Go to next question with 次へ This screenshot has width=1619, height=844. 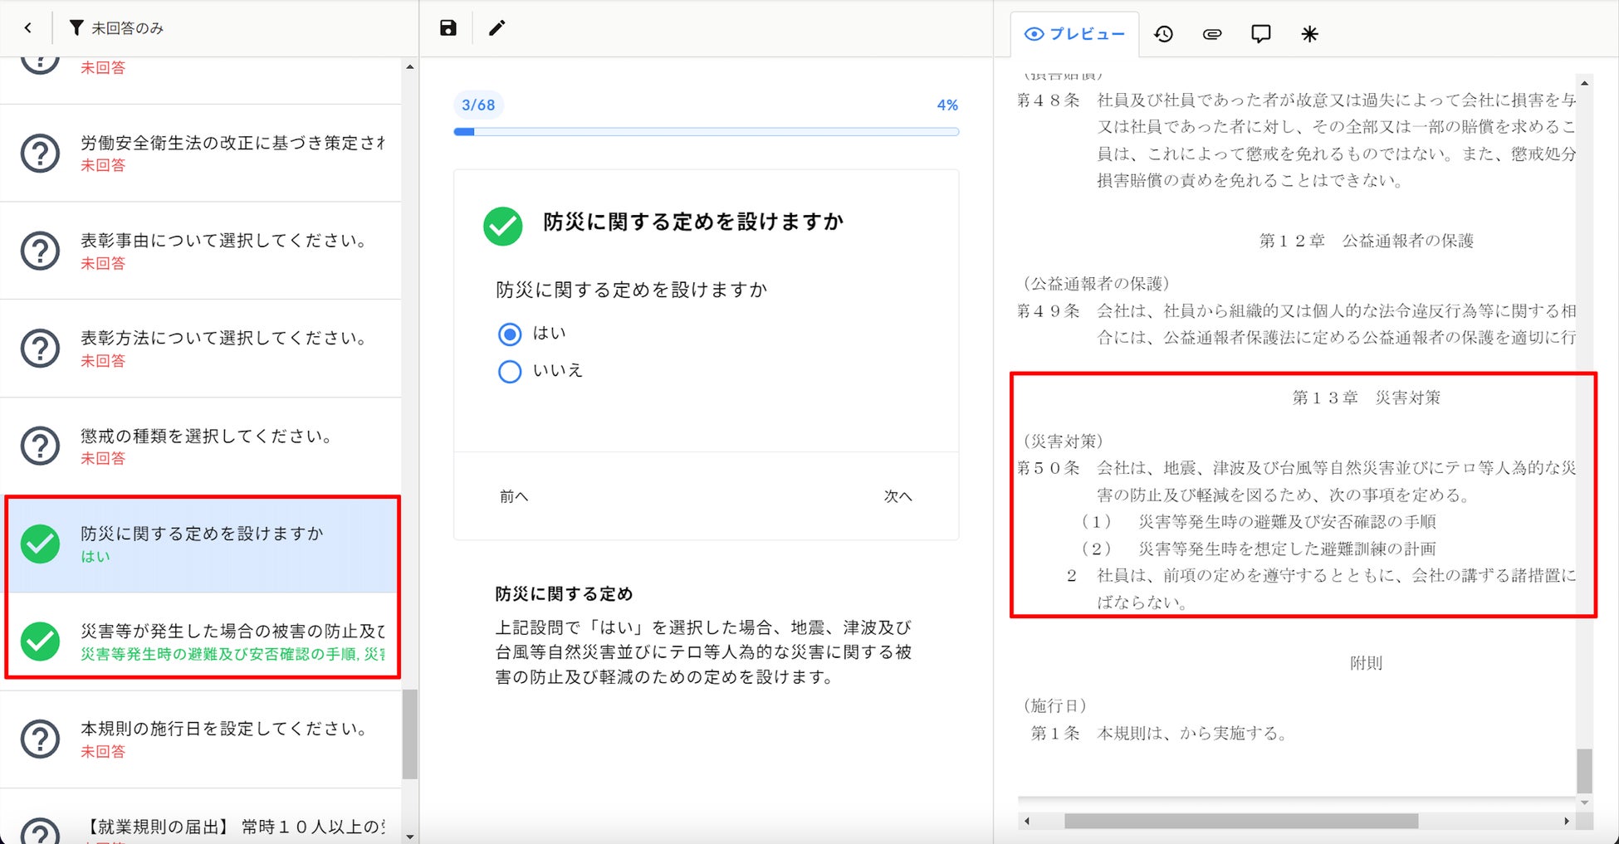tap(898, 496)
